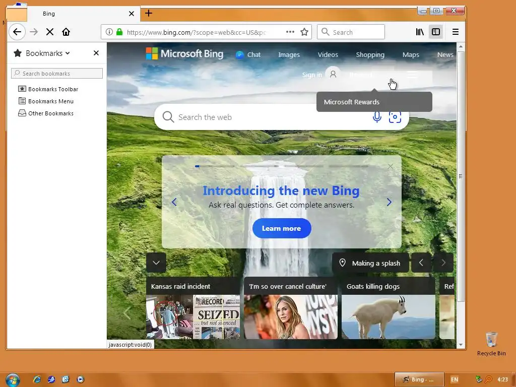516x387 pixels.
Task: Click the forward navigation arrow
Action: 34,32
